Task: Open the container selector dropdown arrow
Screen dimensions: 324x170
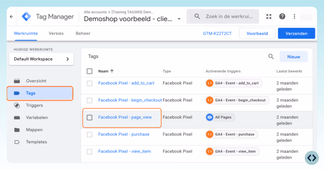Action: click(x=179, y=19)
